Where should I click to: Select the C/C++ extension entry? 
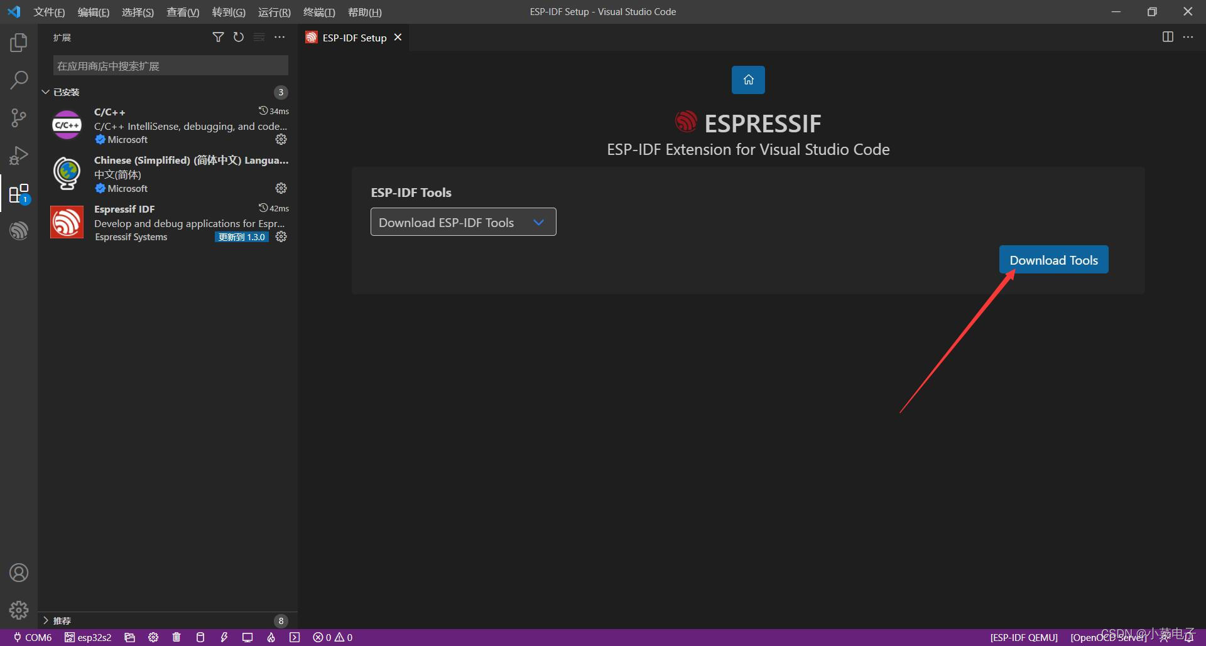(168, 125)
